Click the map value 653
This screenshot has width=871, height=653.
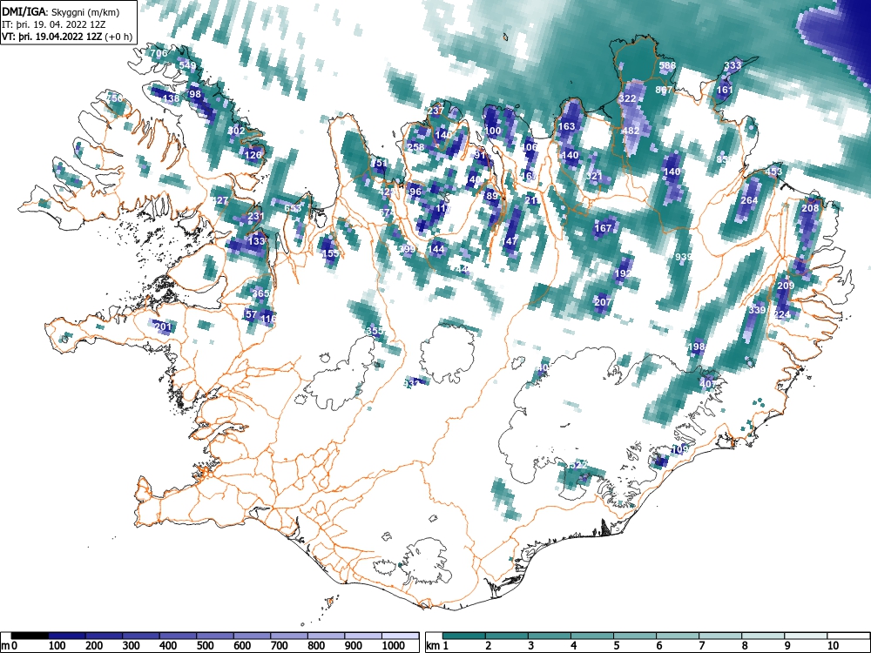point(293,208)
